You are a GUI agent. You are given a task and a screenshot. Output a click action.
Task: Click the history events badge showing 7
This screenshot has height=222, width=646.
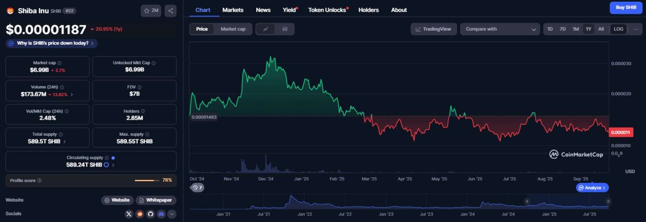coord(197,188)
